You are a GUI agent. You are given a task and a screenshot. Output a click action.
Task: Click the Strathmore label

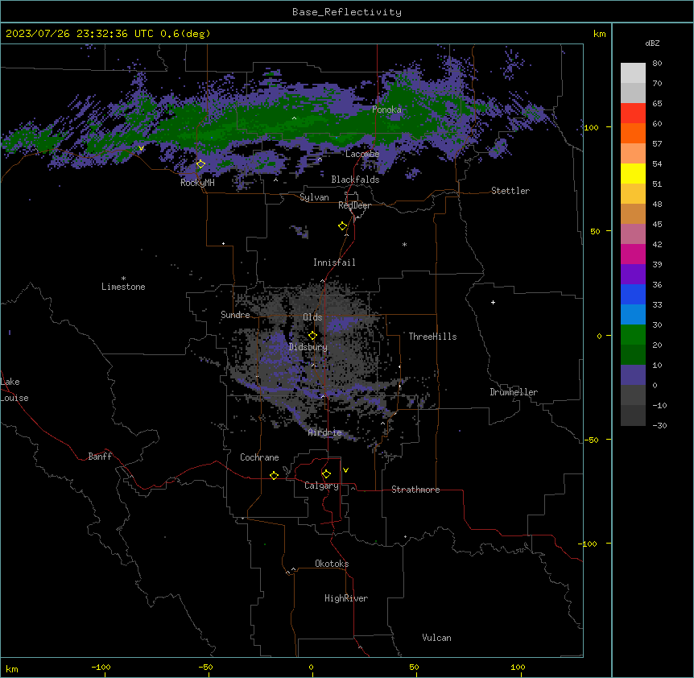(x=415, y=490)
